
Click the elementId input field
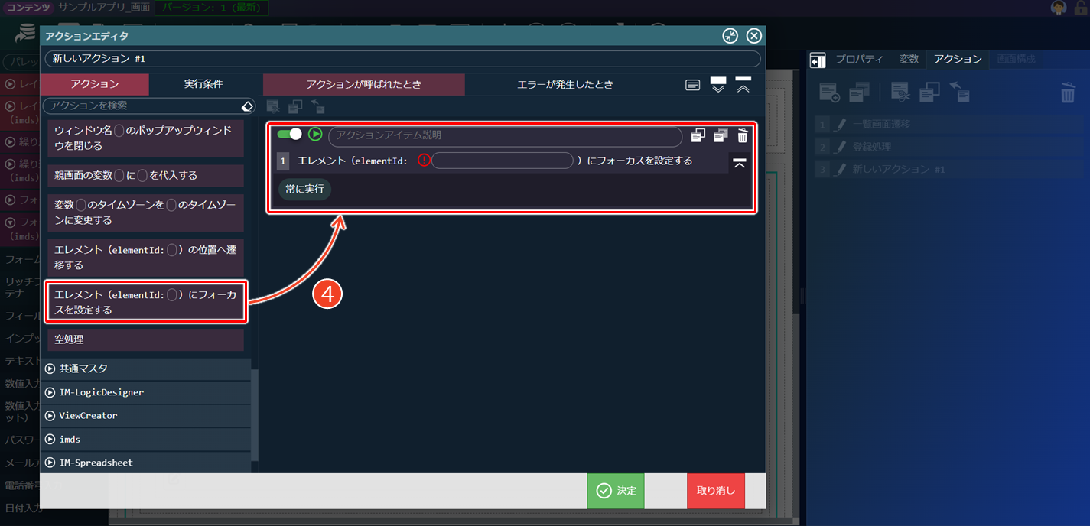click(502, 161)
